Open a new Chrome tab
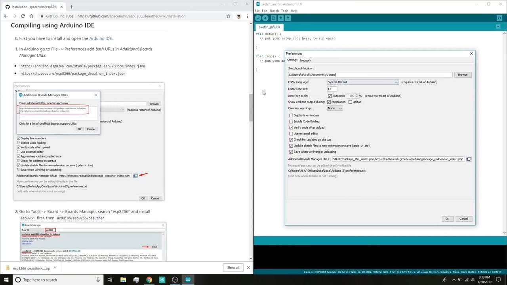 pos(71,7)
